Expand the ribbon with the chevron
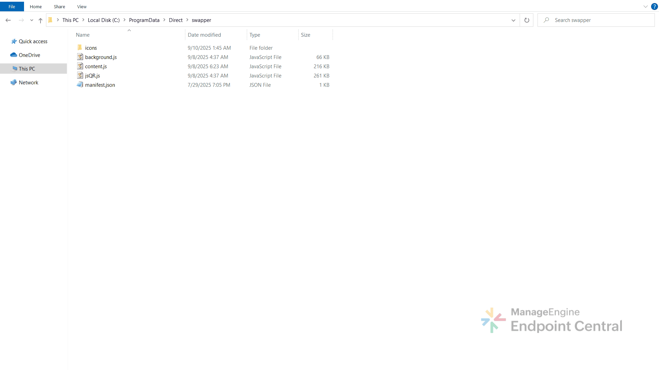This screenshot has width=659, height=370. click(x=645, y=7)
